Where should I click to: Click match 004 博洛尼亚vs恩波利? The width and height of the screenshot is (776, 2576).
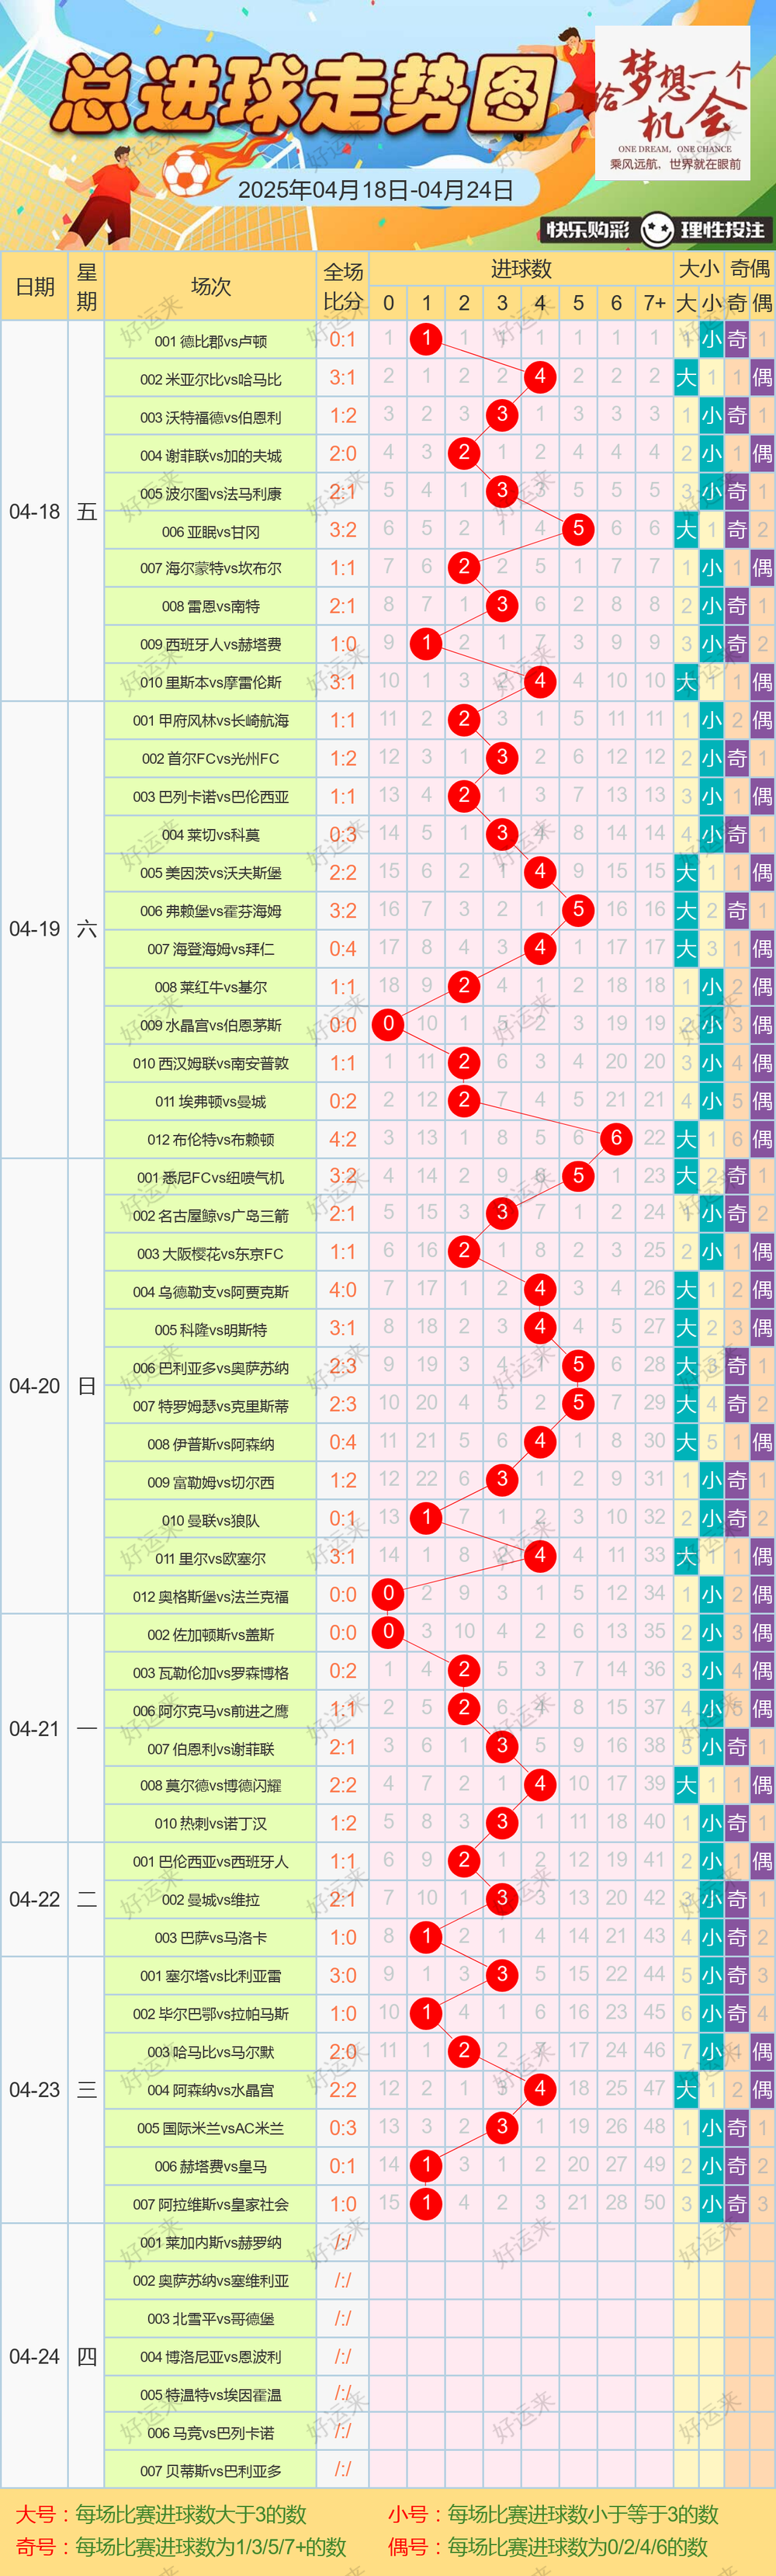(x=211, y=2357)
